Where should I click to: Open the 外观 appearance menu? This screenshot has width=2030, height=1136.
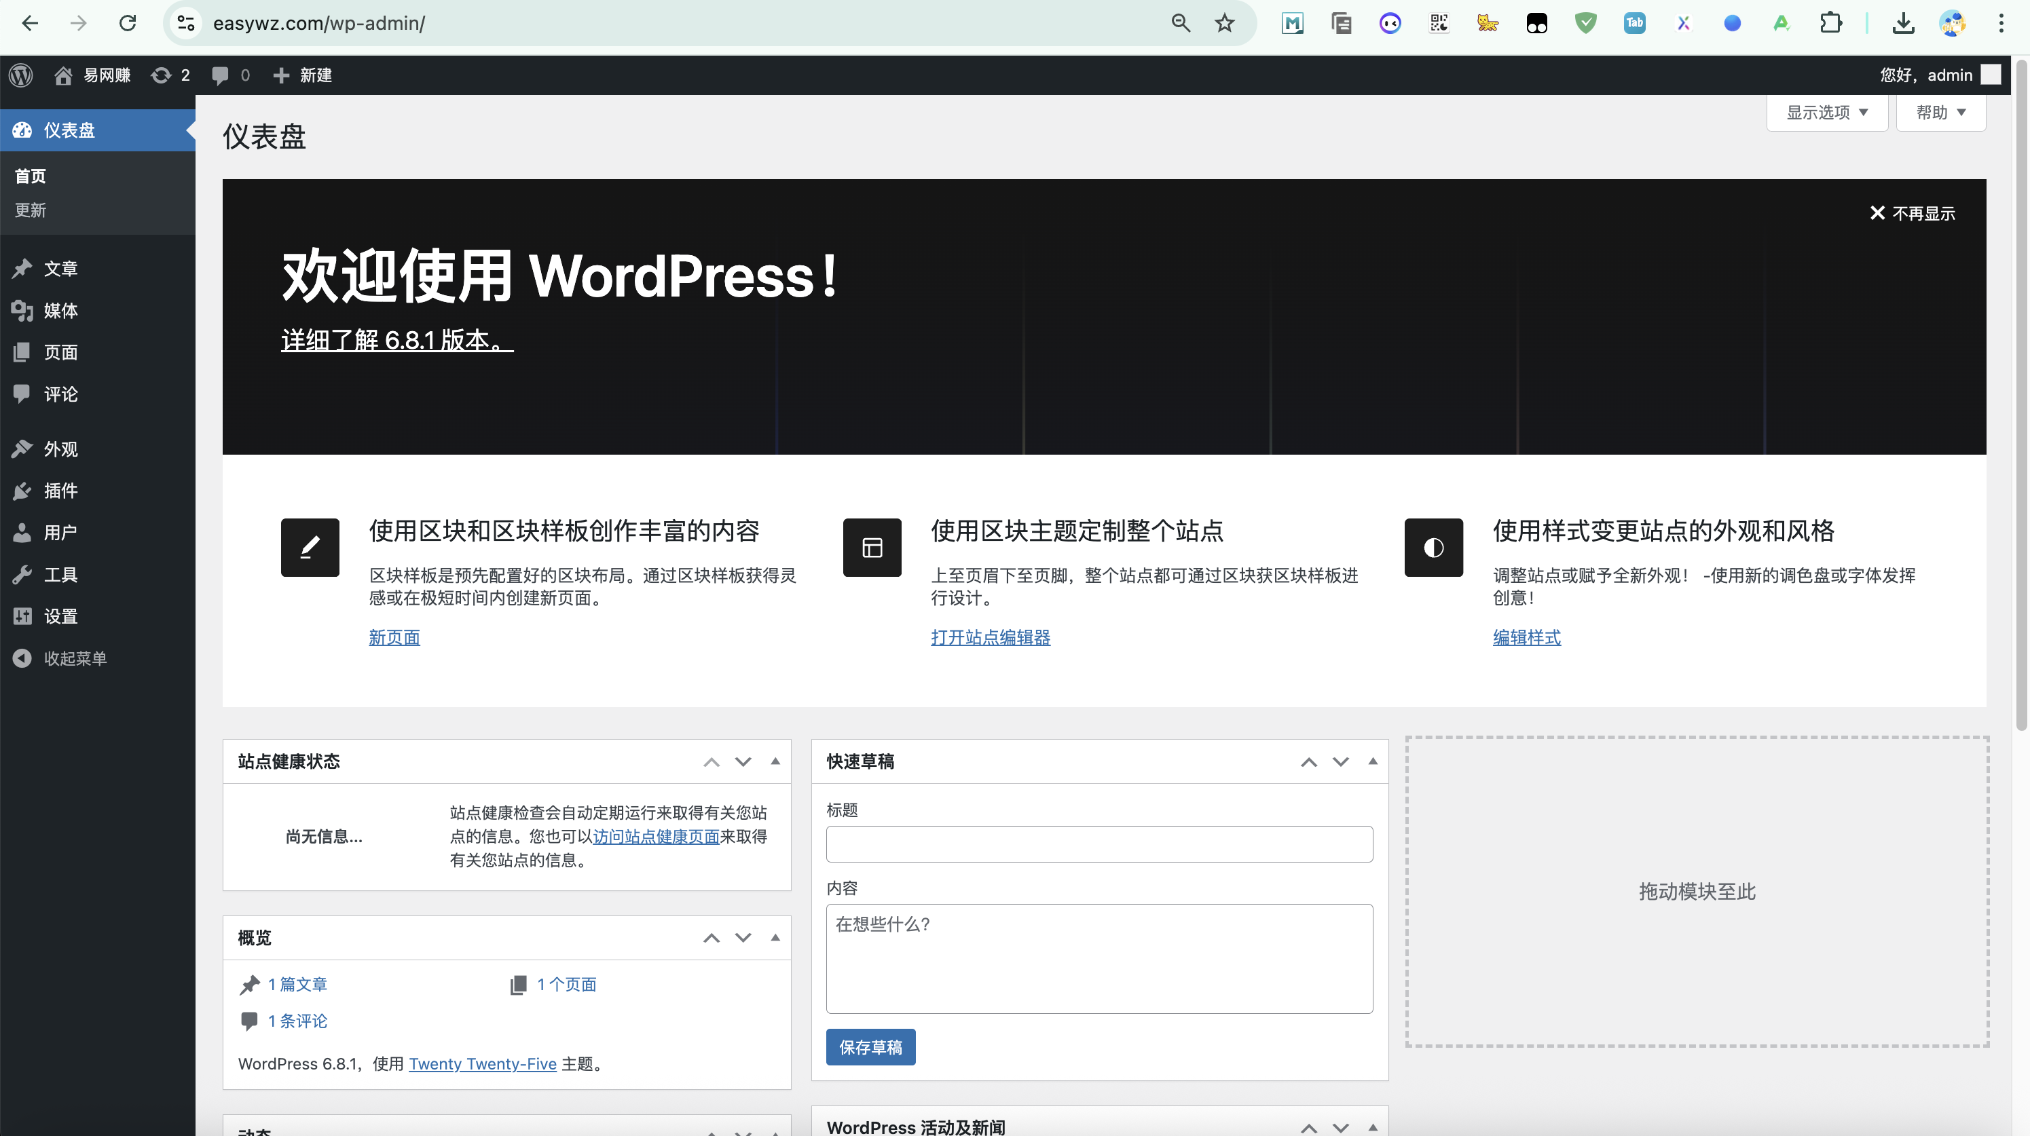[x=60, y=449]
